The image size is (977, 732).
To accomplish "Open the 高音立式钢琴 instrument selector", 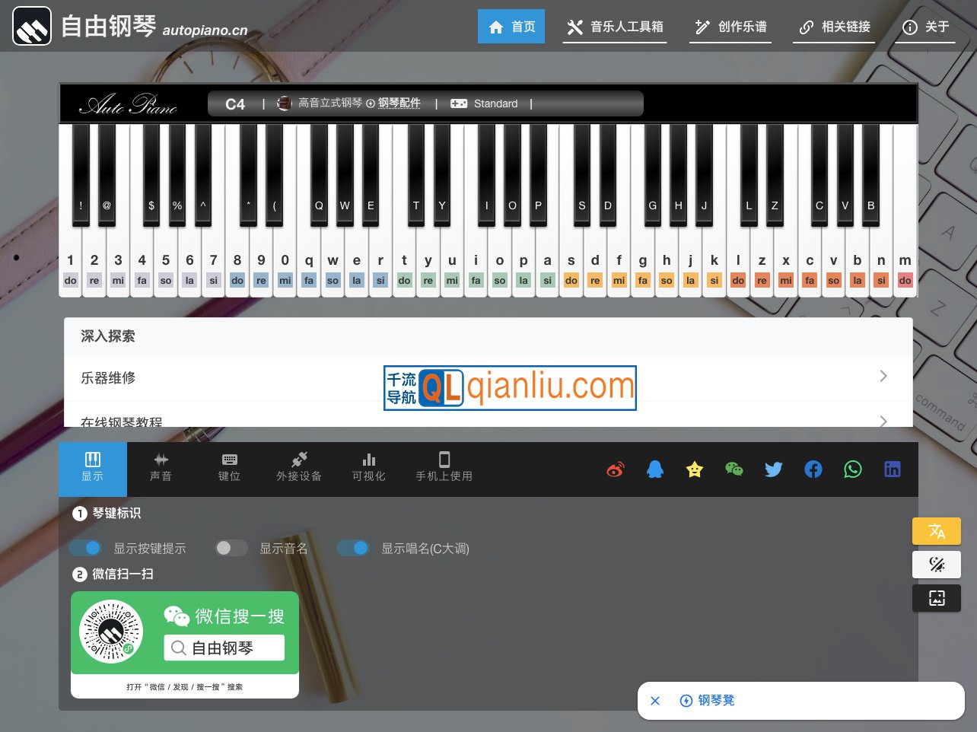I will click(320, 103).
